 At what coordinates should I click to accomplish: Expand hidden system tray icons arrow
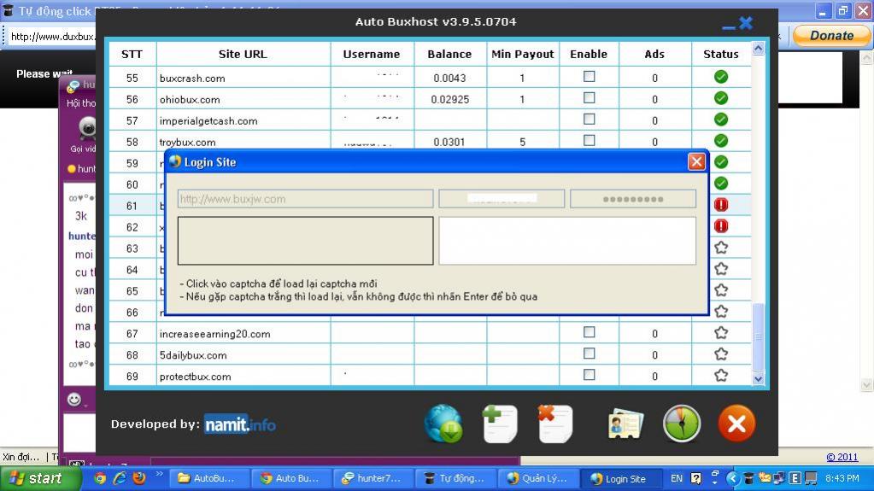(x=732, y=478)
